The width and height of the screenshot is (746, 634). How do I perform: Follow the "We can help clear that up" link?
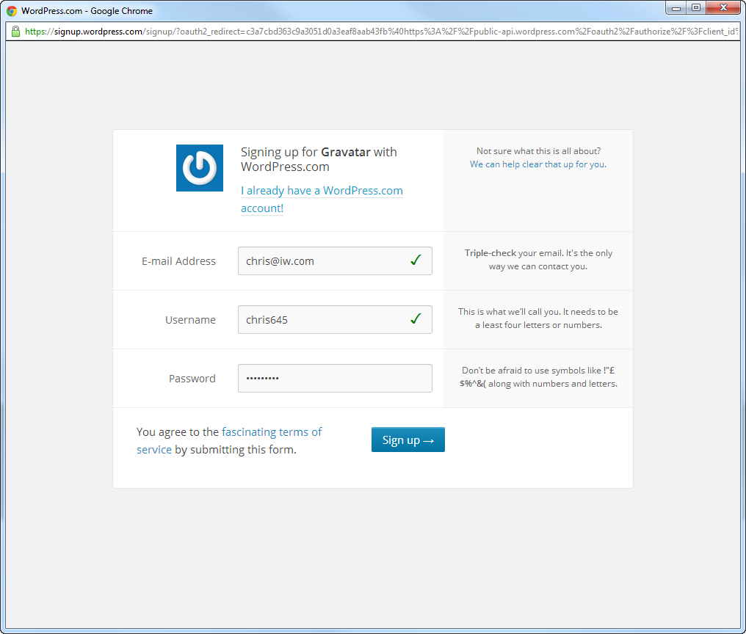coord(537,164)
